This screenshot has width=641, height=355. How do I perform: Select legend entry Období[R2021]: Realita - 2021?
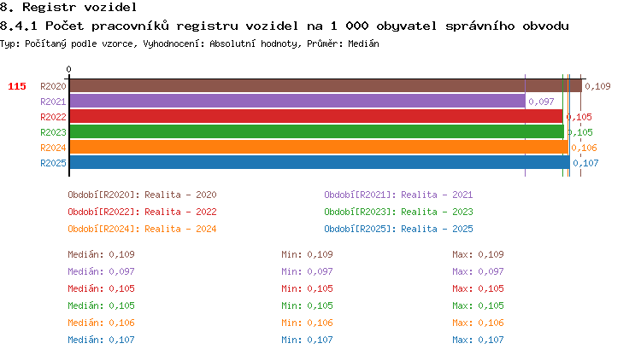pyautogui.click(x=398, y=195)
